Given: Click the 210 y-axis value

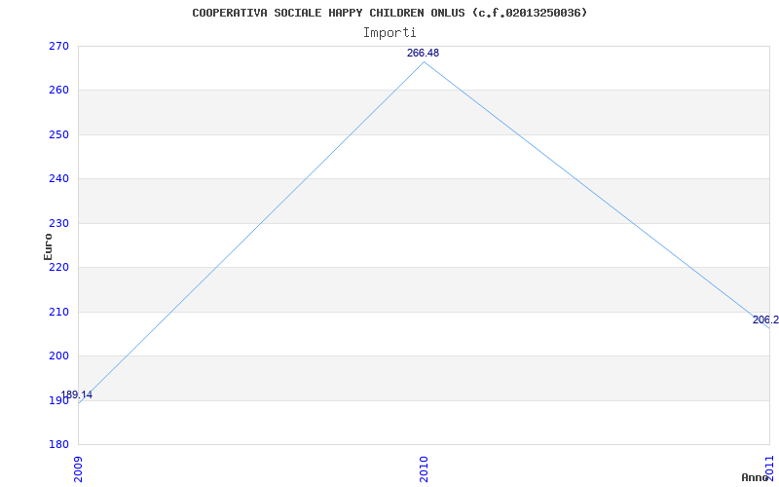Looking at the screenshot, I should coord(58,312).
